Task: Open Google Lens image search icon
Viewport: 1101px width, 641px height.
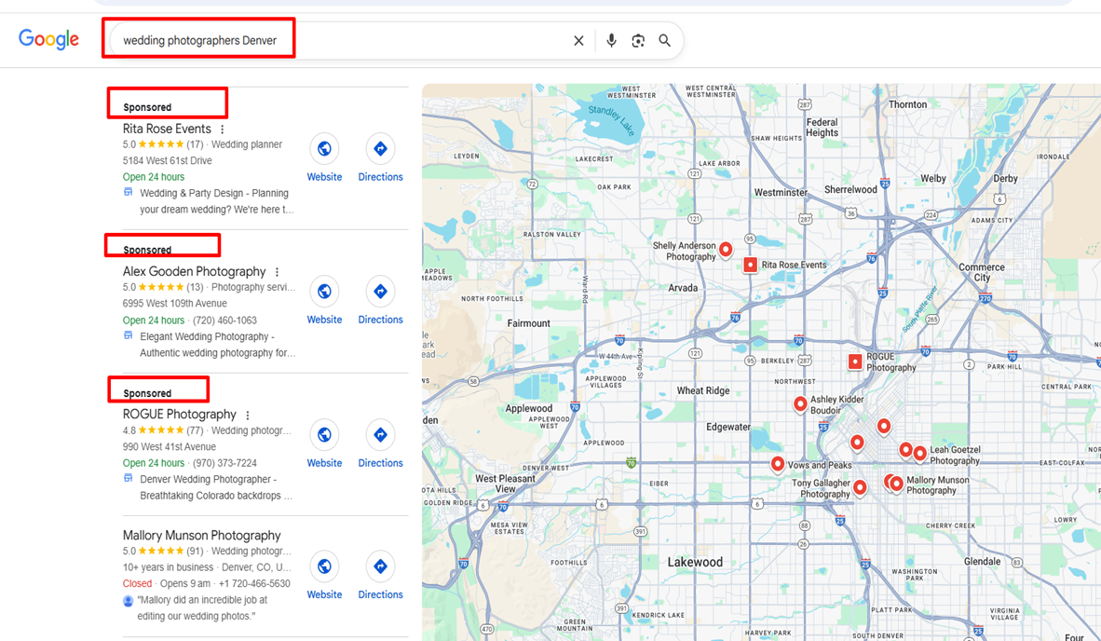Action: point(638,41)
